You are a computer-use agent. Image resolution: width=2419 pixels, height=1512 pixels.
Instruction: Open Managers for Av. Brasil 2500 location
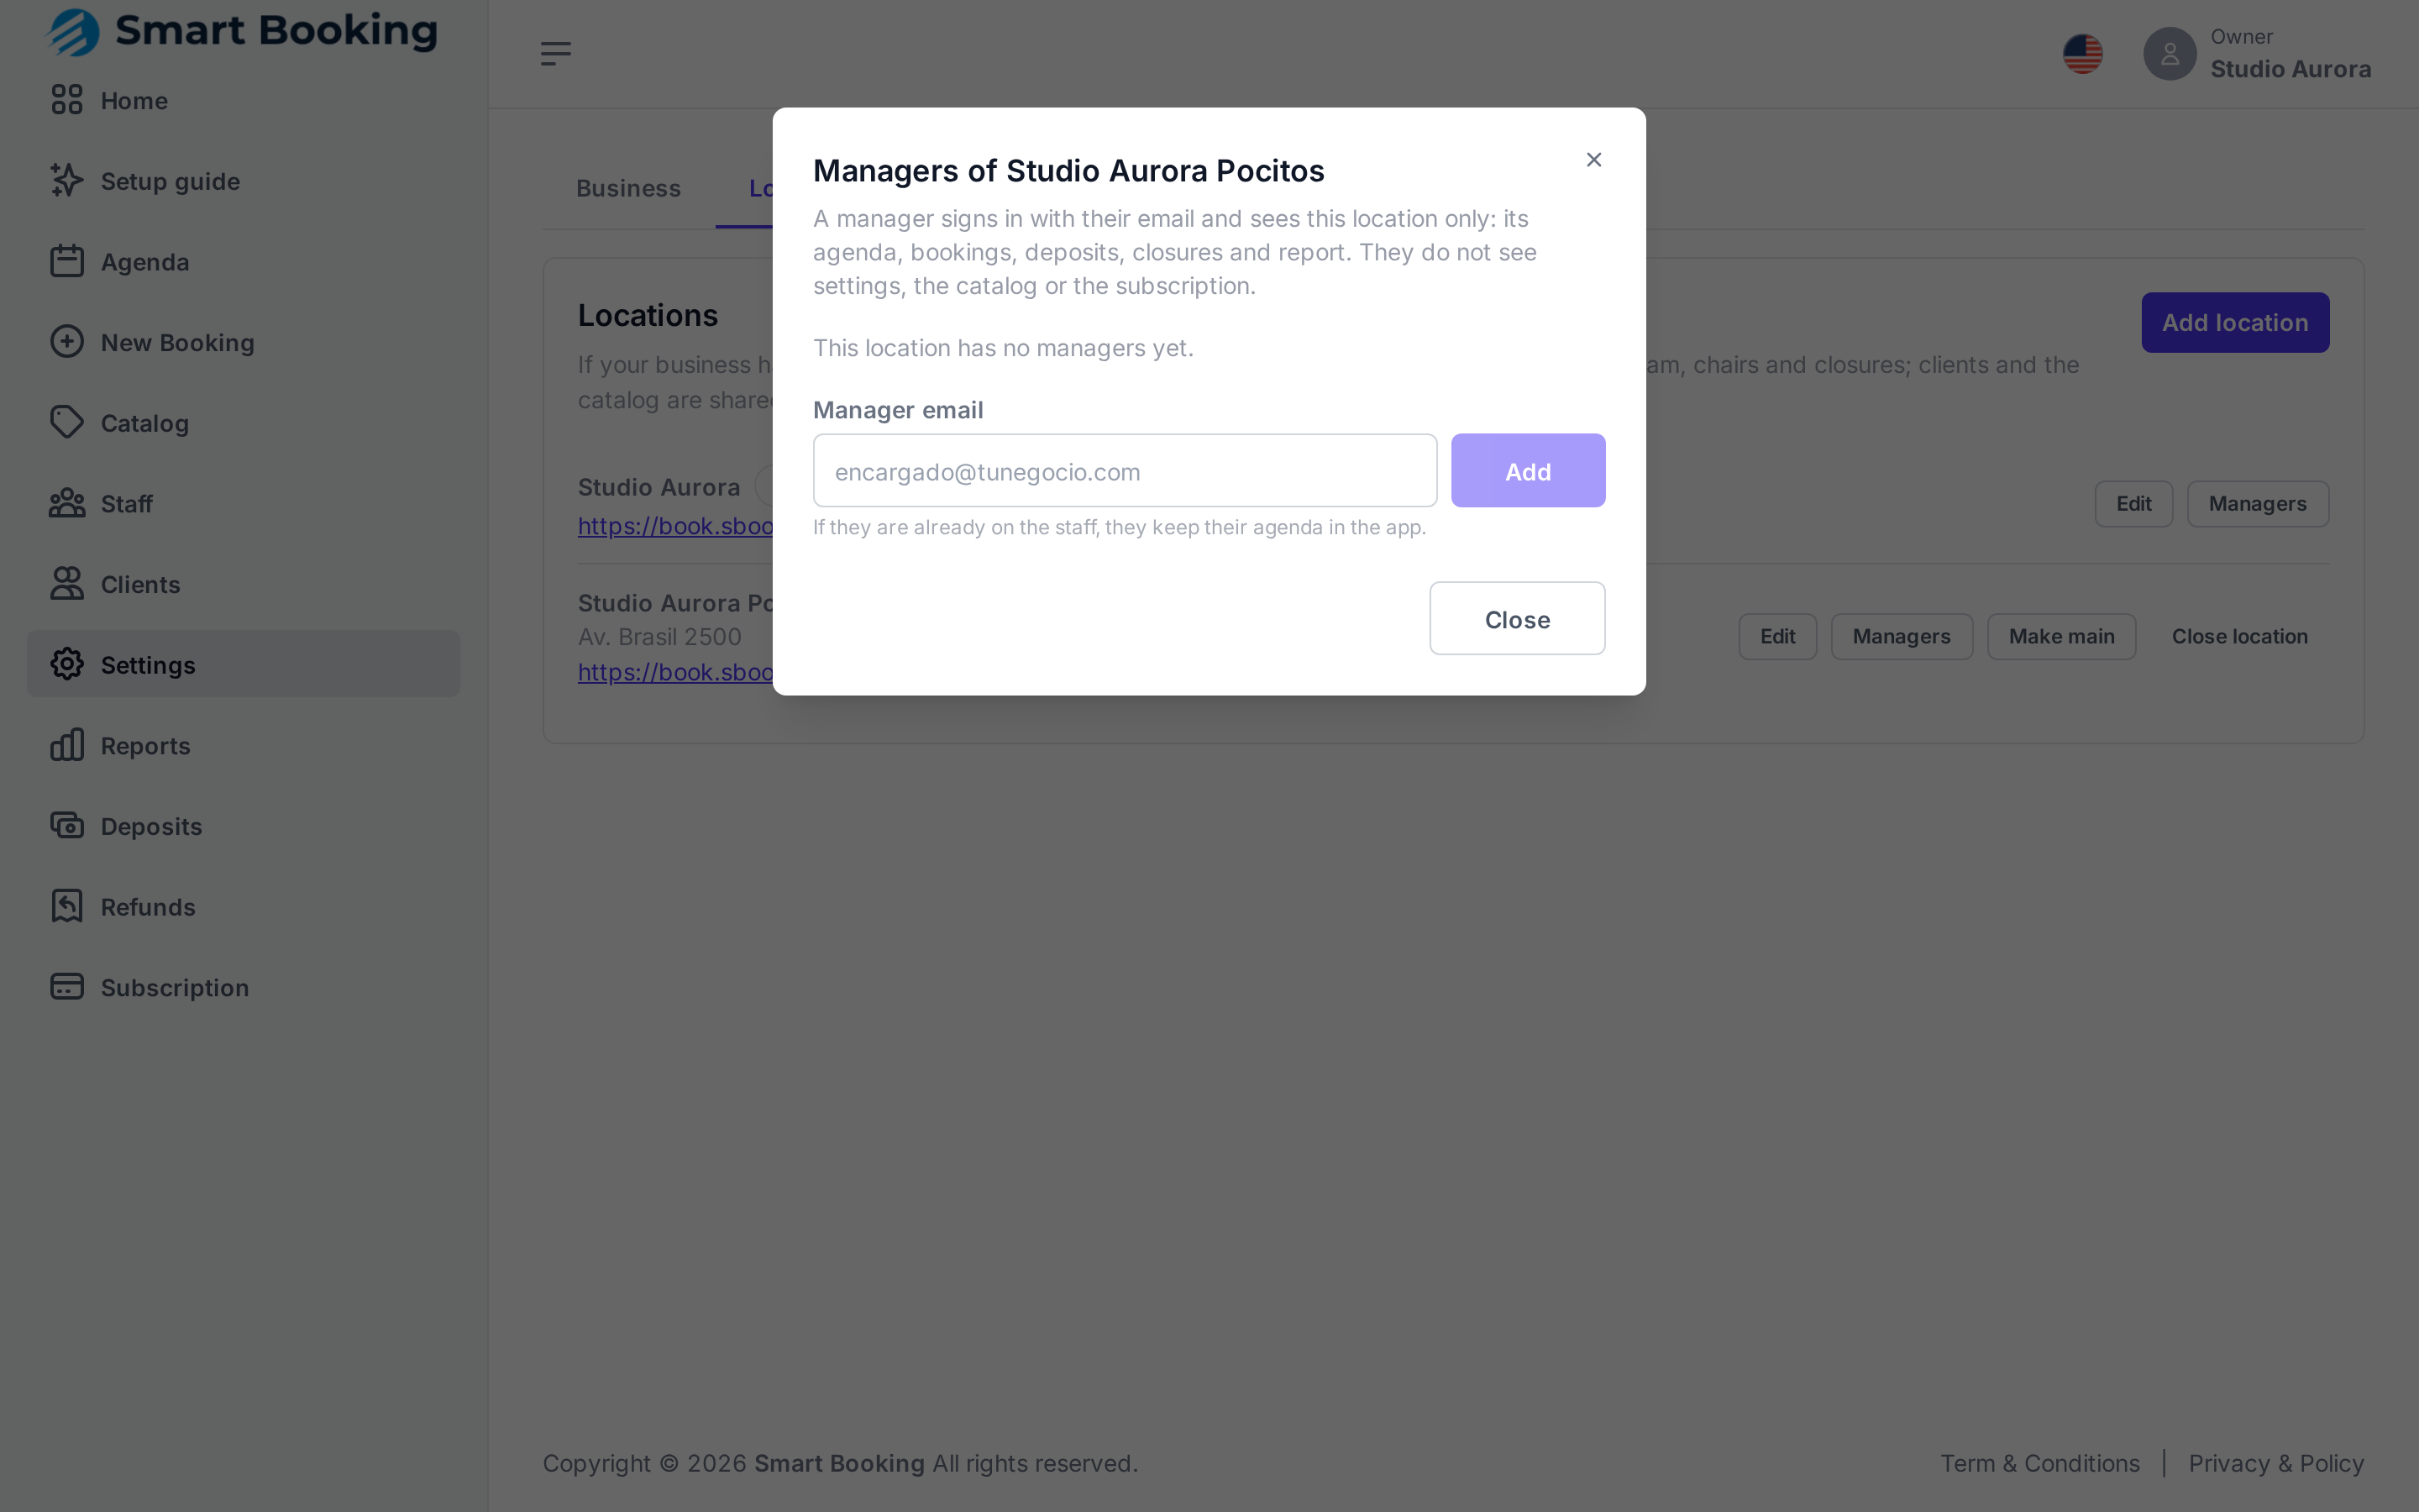click(x=1902, y=637)
